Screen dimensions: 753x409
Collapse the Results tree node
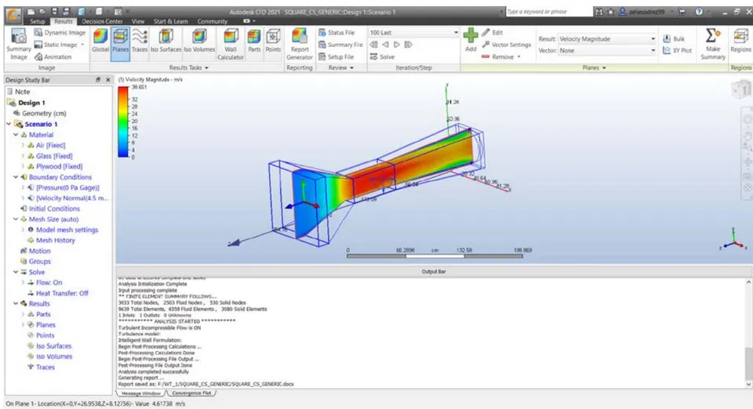(x=16, y=303)
